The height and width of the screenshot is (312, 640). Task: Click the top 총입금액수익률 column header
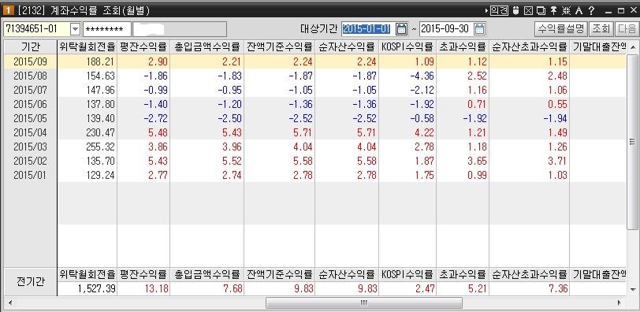(x=207, y=47)
